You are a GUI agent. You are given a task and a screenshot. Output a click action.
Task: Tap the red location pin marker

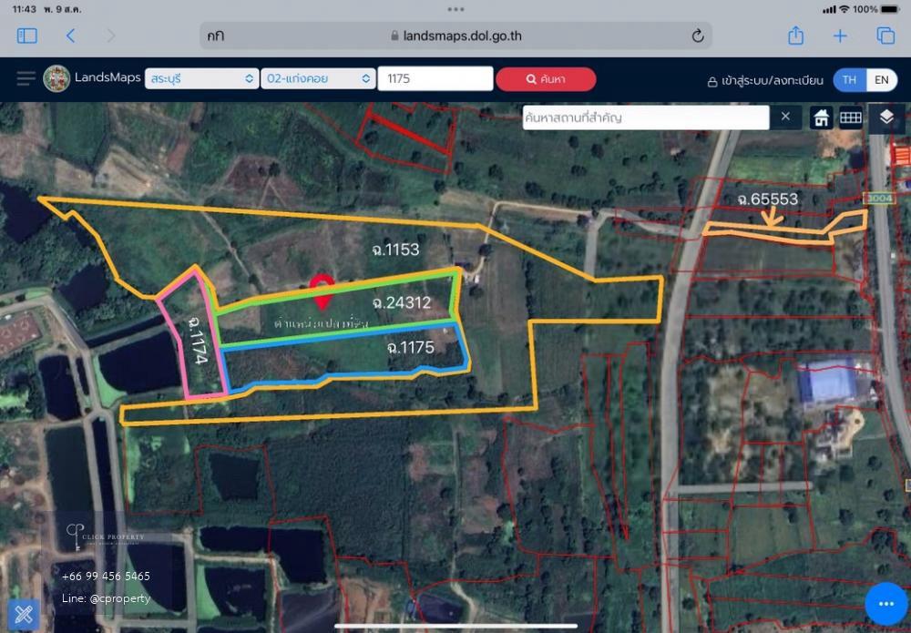[322, 291]
